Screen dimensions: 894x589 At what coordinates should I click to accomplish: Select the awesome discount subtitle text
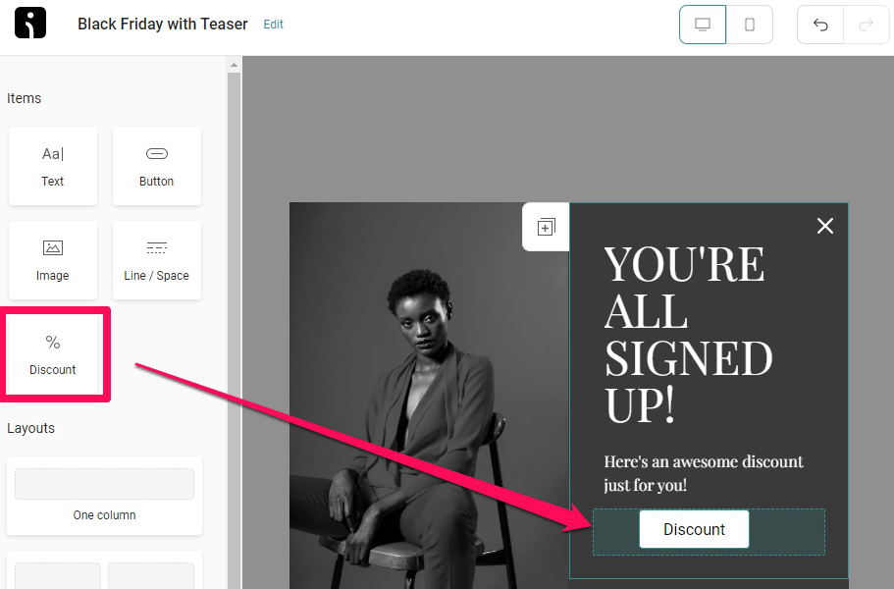pos(703,473)
